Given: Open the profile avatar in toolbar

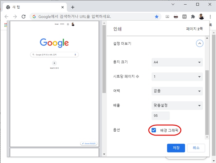Looking at the screenshot, I should point(201,17).
